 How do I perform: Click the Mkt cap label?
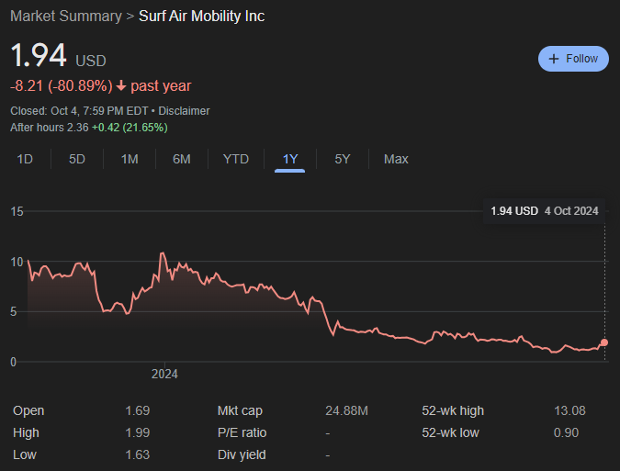(x=240, y=411)
